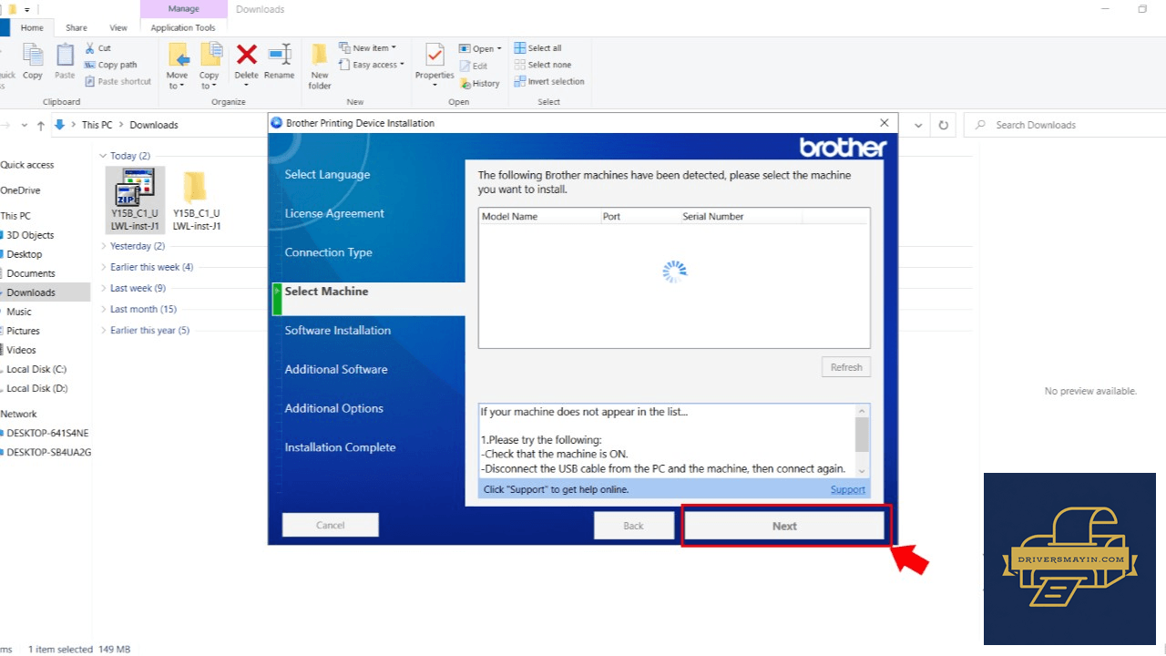Click This PC in the address bar
This screenshot has width=1166, height=656.
97,125
